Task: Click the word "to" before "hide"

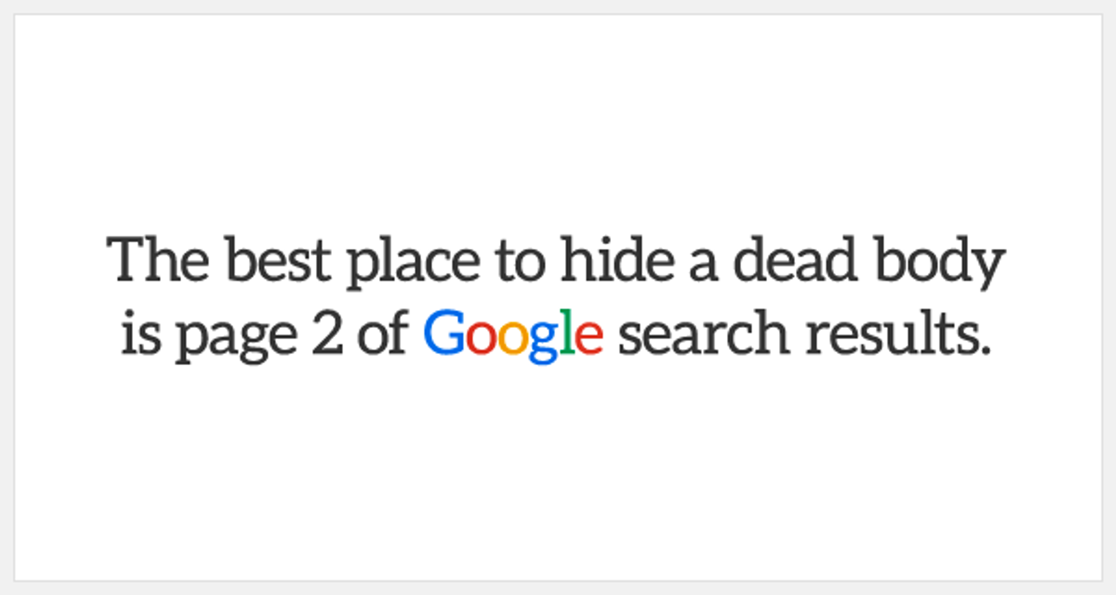Action: tap(520, 262)
